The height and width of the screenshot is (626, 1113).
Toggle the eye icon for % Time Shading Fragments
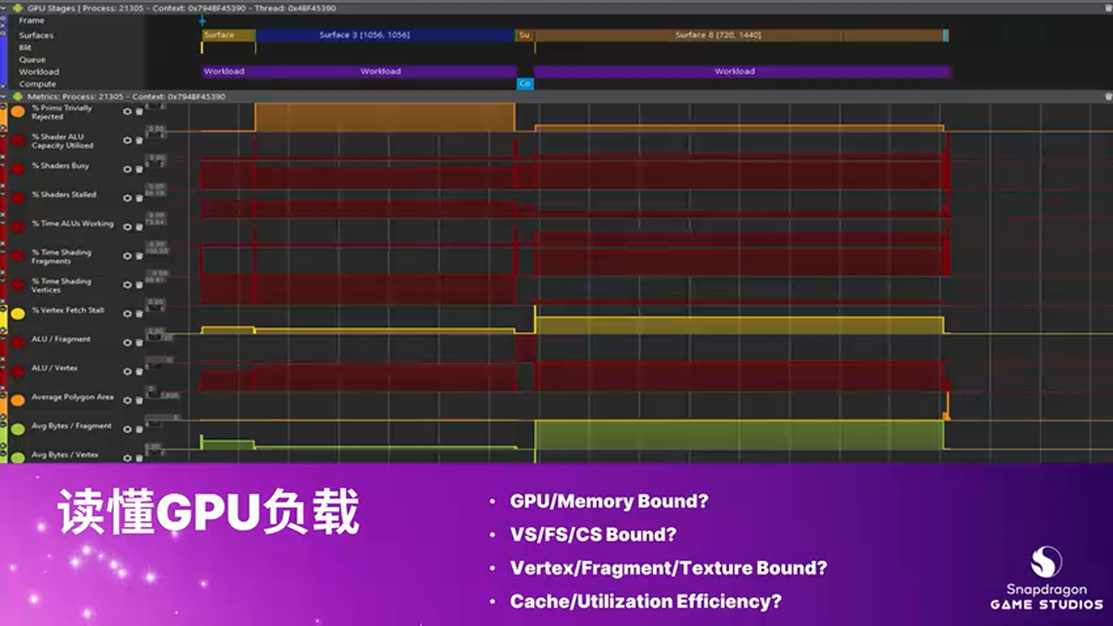[x=127, y=256]
